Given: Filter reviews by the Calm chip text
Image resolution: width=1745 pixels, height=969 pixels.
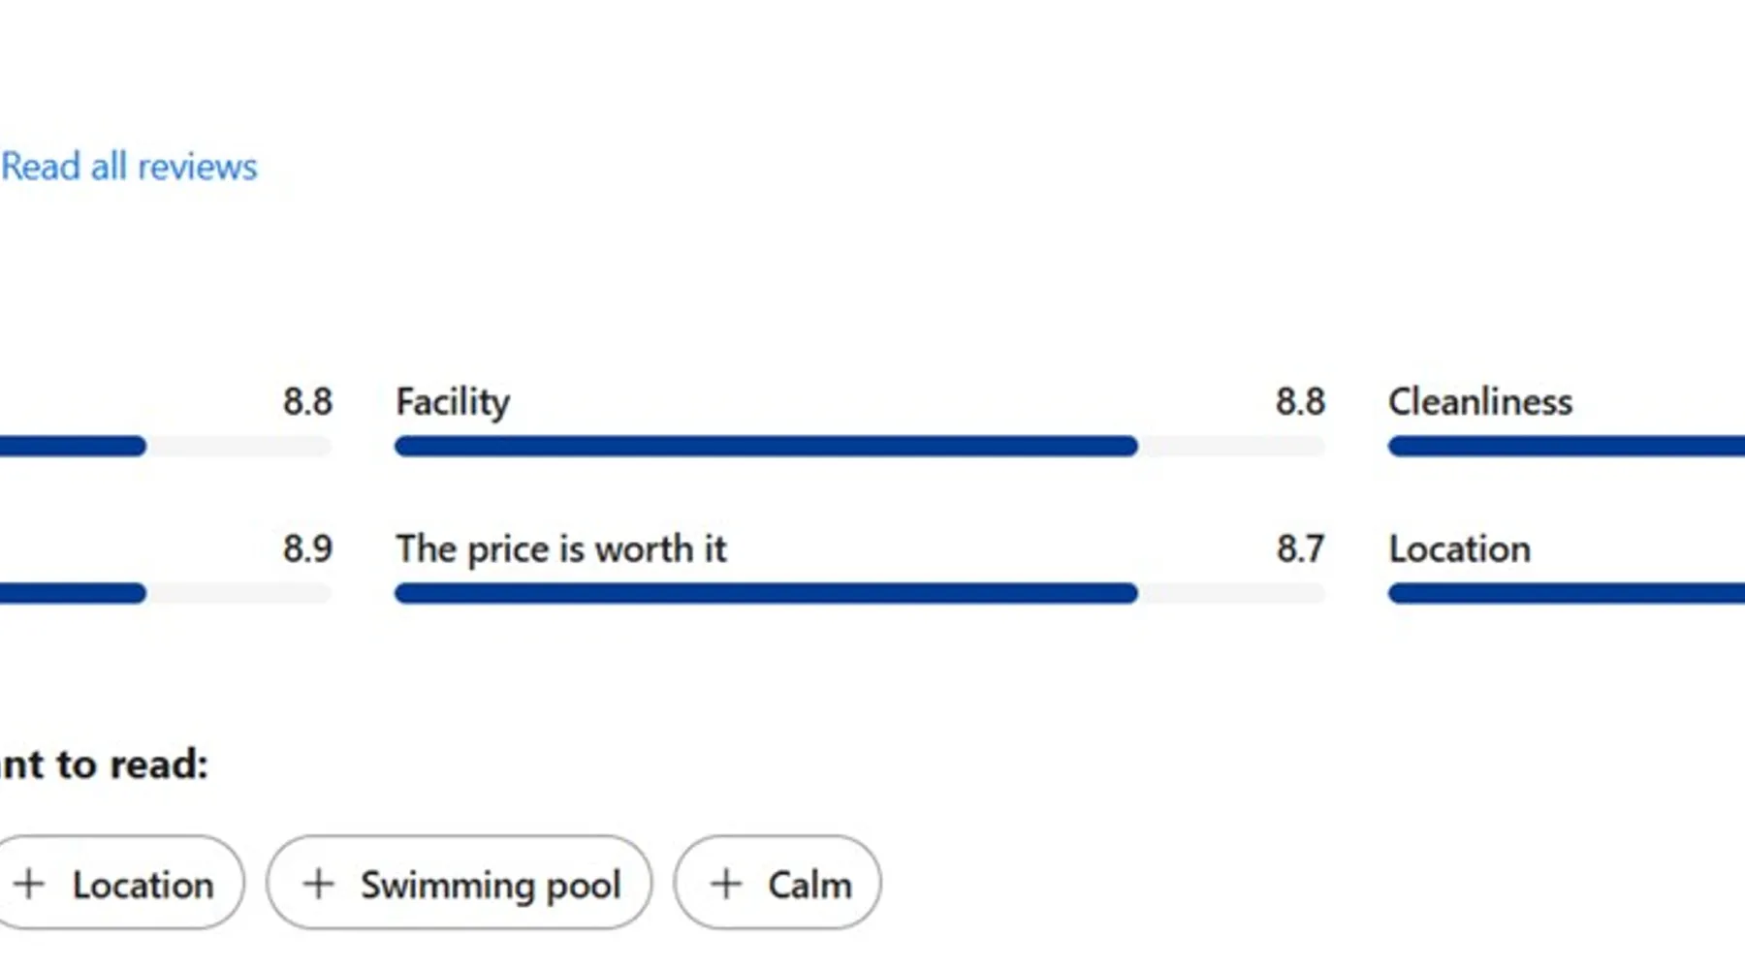Looking at the screenshot, I should click(x=809, y=886).
